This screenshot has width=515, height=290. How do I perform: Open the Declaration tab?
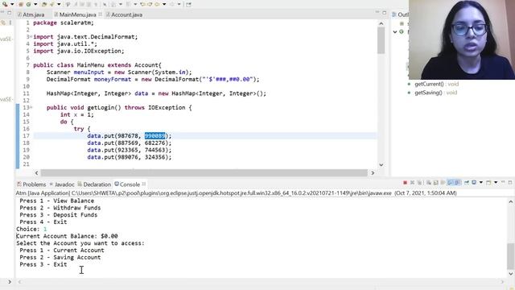tap(94, 184)
